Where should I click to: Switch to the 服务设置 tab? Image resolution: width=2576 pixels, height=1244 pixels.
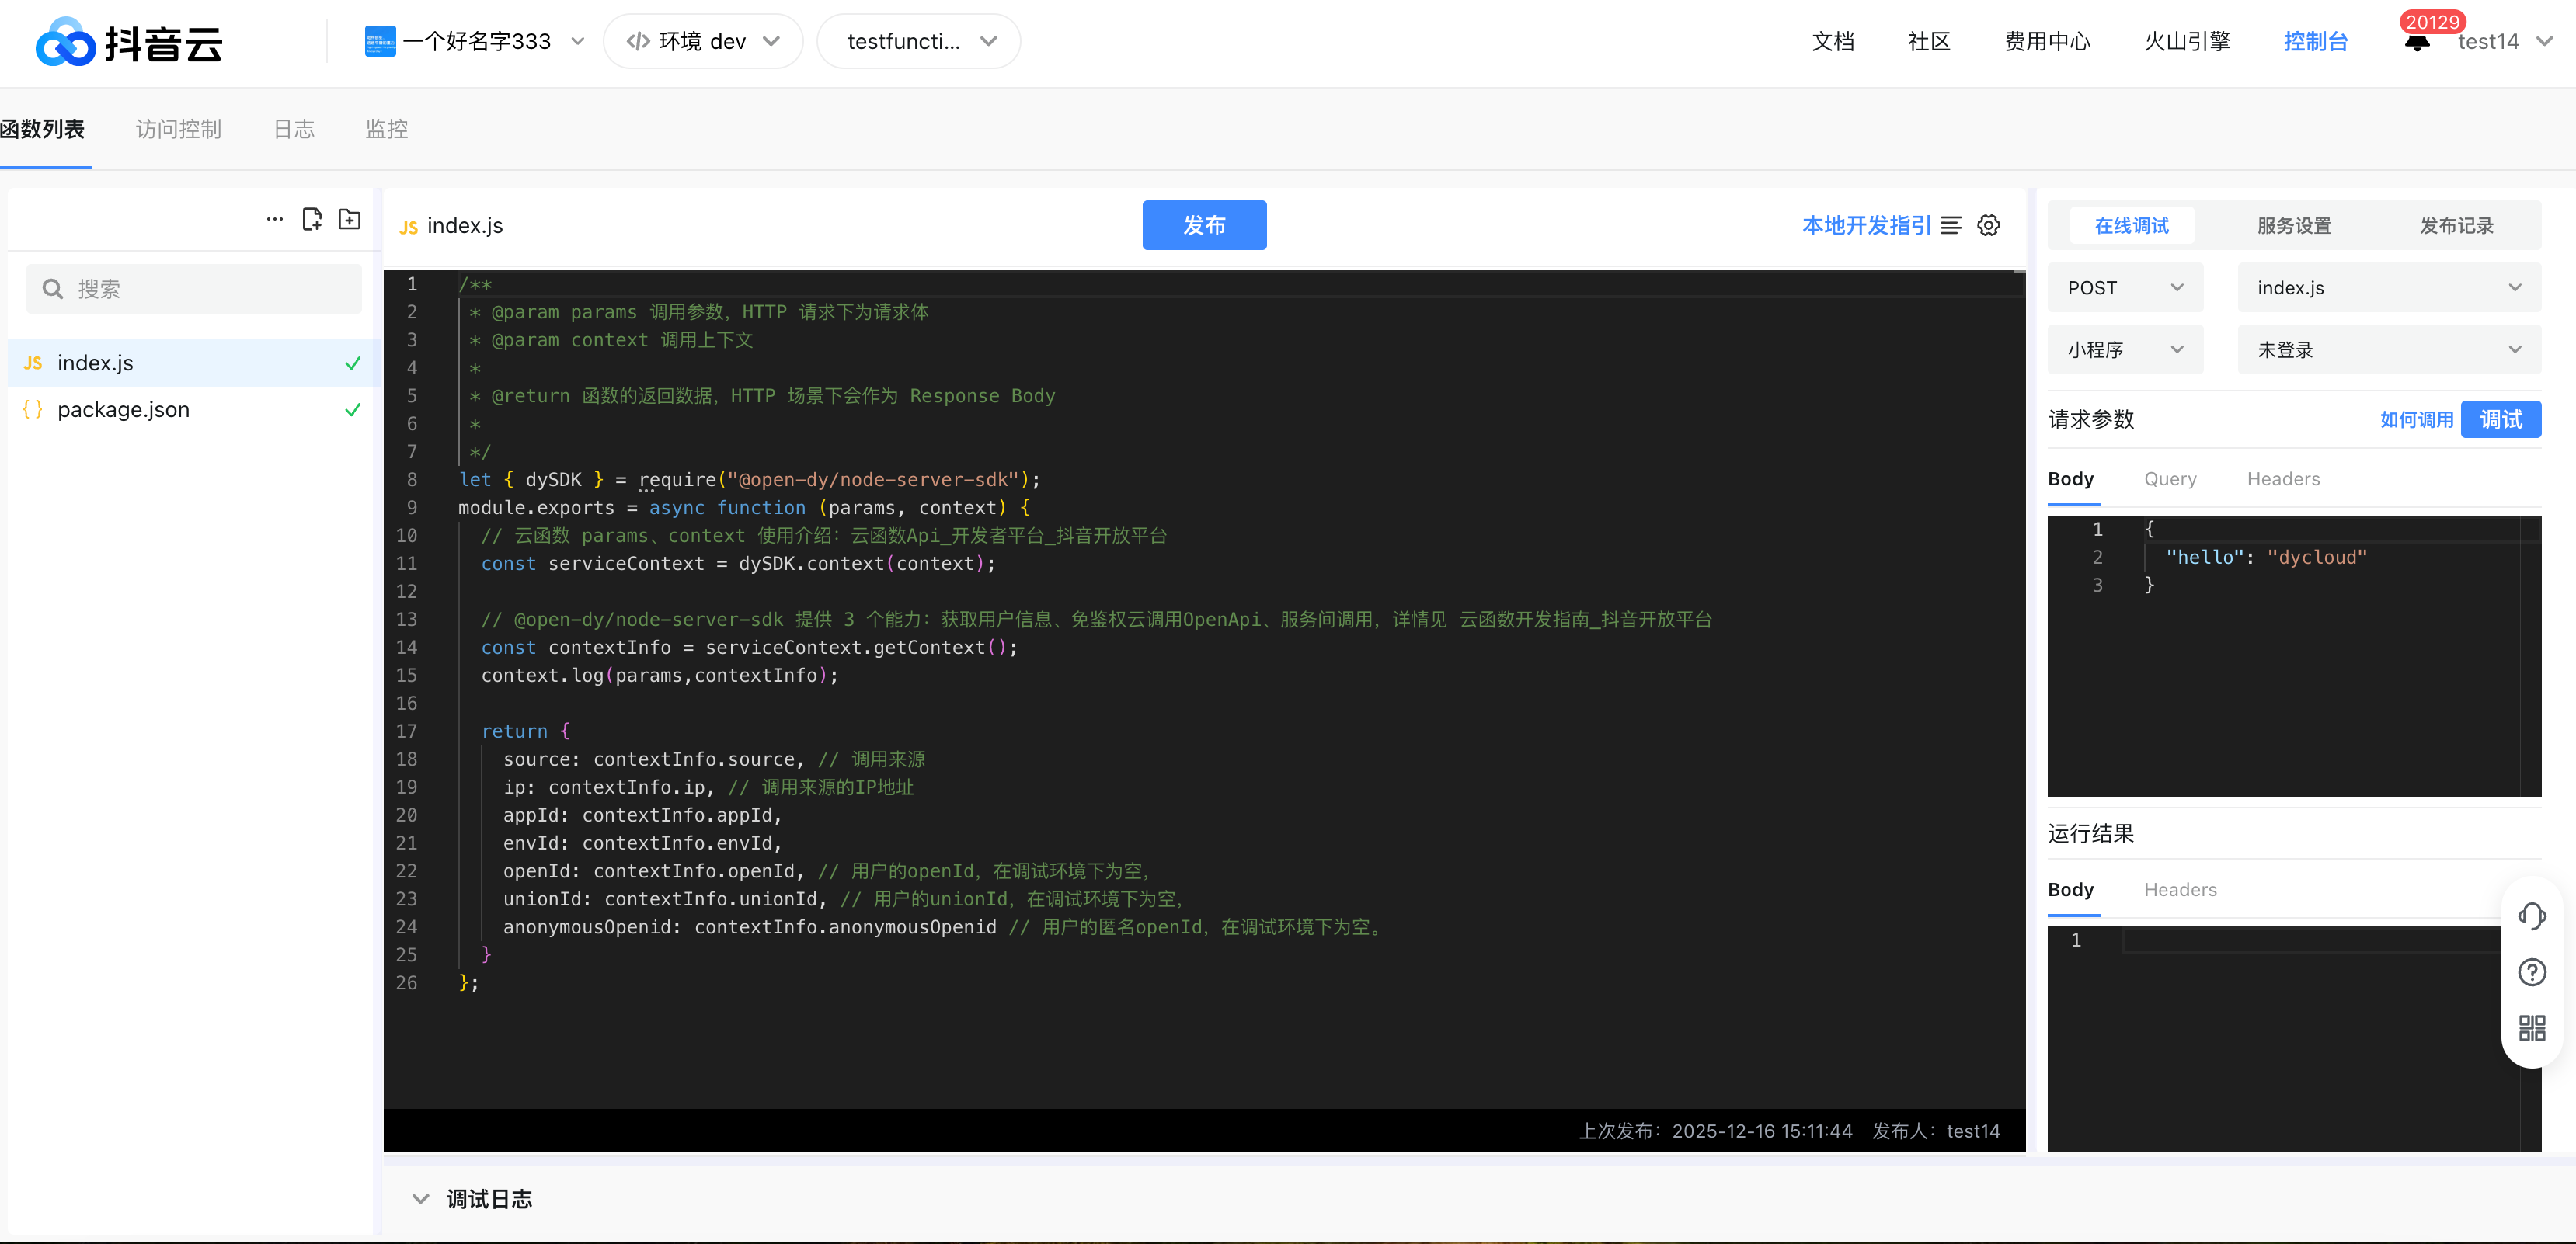click(x=2293, y=226)
